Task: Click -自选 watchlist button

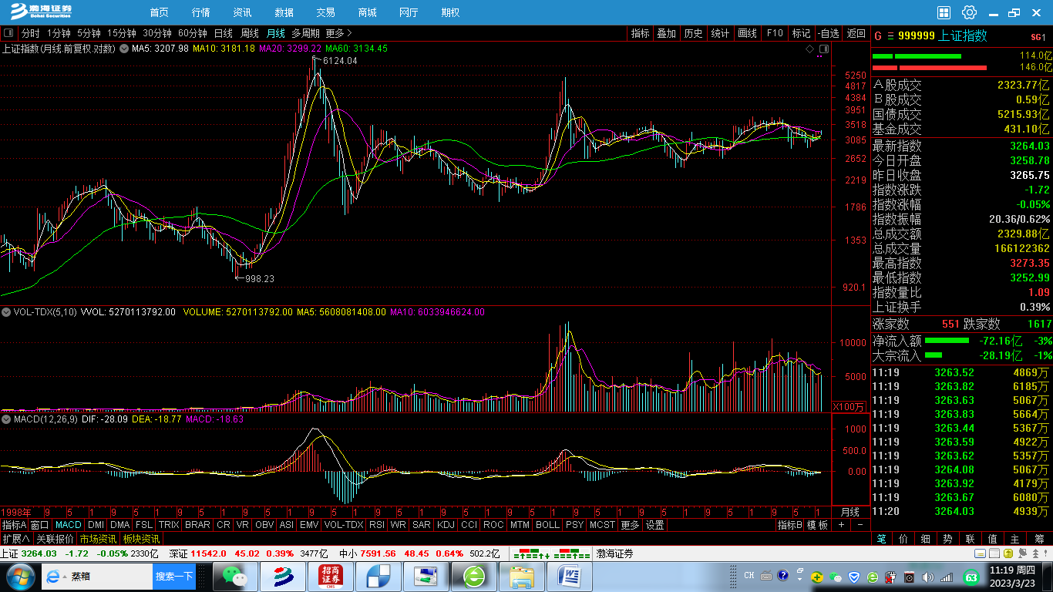Action: pyautogui.click(x=828, y=33)
